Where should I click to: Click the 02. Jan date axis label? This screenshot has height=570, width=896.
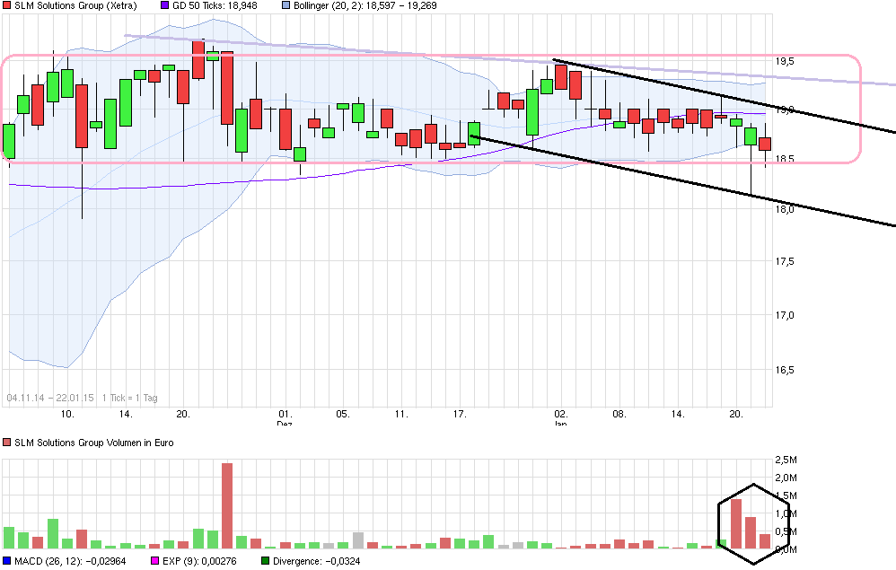coord(561,418)
